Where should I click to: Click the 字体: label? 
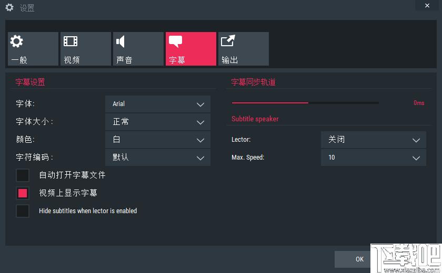pos(25,104)
